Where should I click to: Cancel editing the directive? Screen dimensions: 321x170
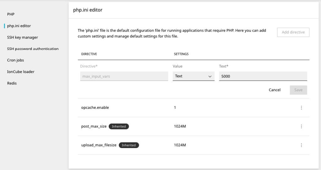(275, 90)
